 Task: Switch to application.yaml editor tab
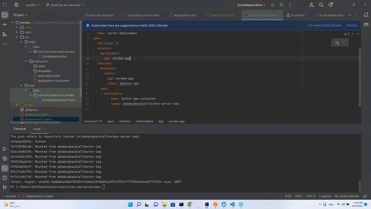tap(183, 15)
